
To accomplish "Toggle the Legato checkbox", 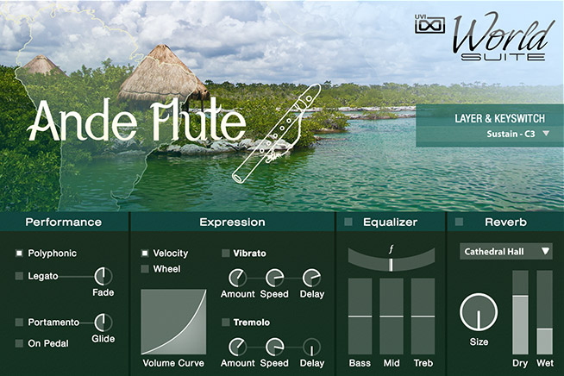I will [19, 276].
